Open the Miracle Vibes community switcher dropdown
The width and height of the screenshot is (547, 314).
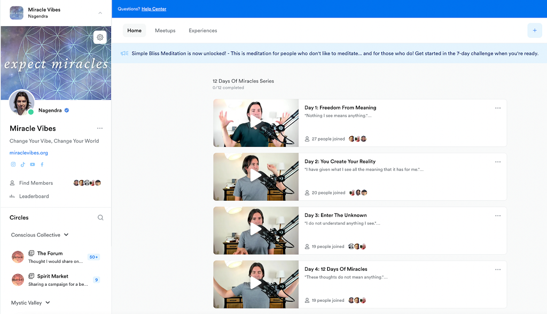100,13
